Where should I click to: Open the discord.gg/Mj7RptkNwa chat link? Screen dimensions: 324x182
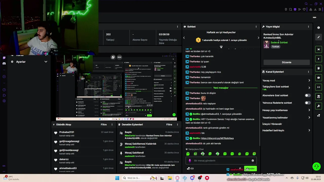point(217,138)
